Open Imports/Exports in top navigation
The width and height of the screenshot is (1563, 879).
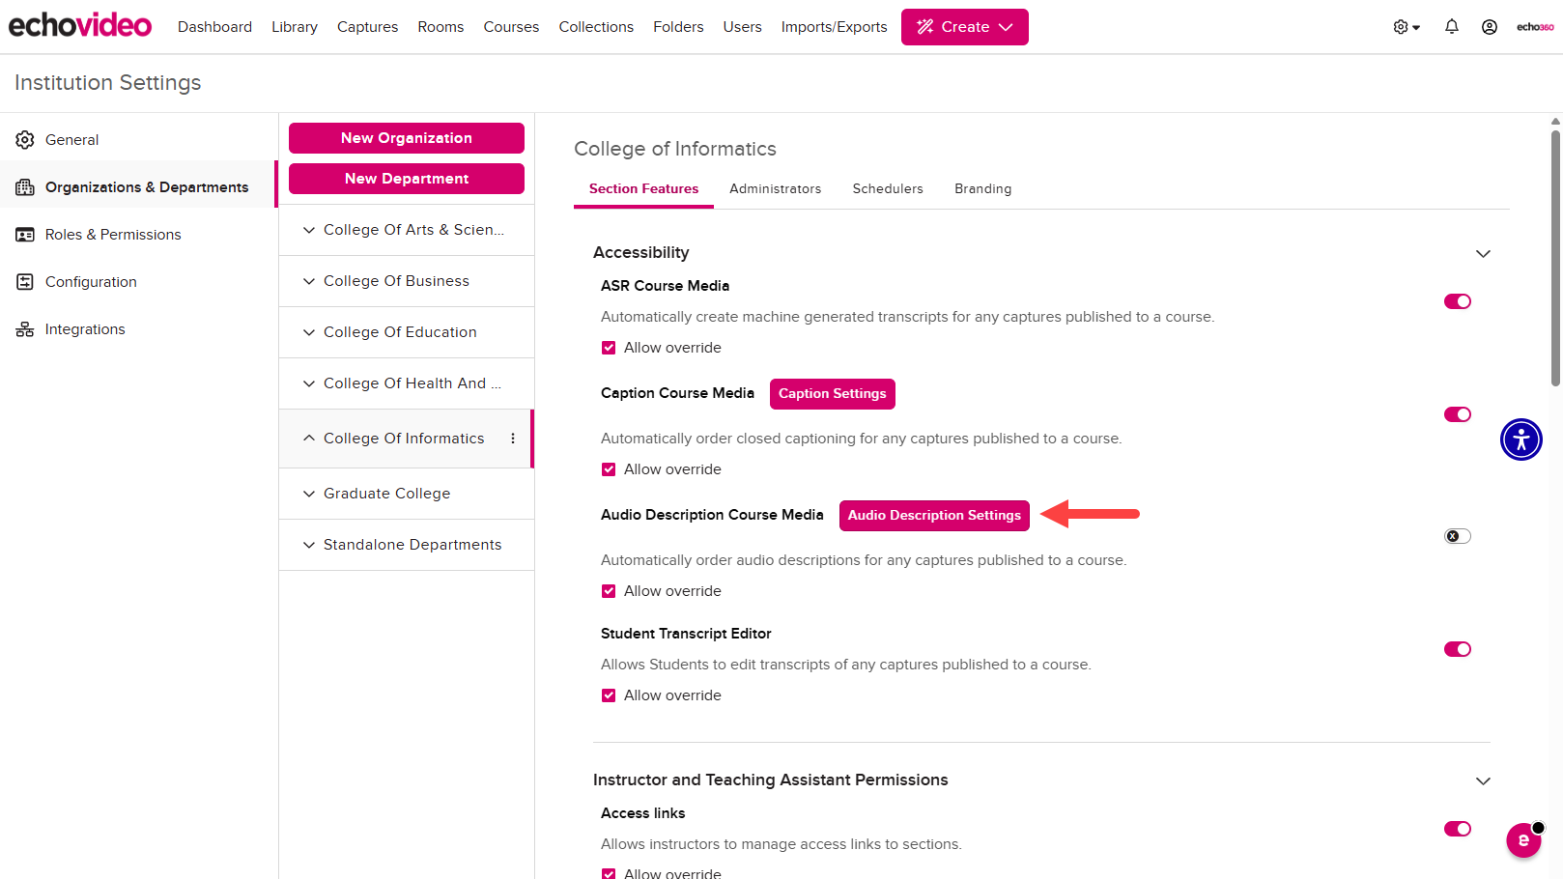point(834,27)
